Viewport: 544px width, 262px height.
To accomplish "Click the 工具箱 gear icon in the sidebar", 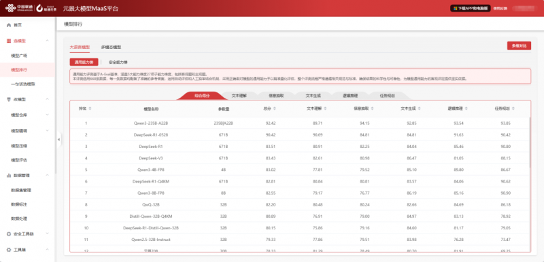I will [x=9, y=250].
